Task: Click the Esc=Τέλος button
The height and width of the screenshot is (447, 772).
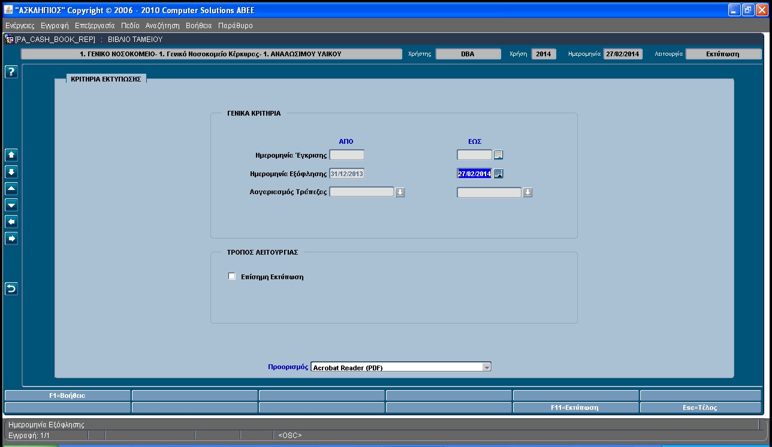Action: (700, 407)
